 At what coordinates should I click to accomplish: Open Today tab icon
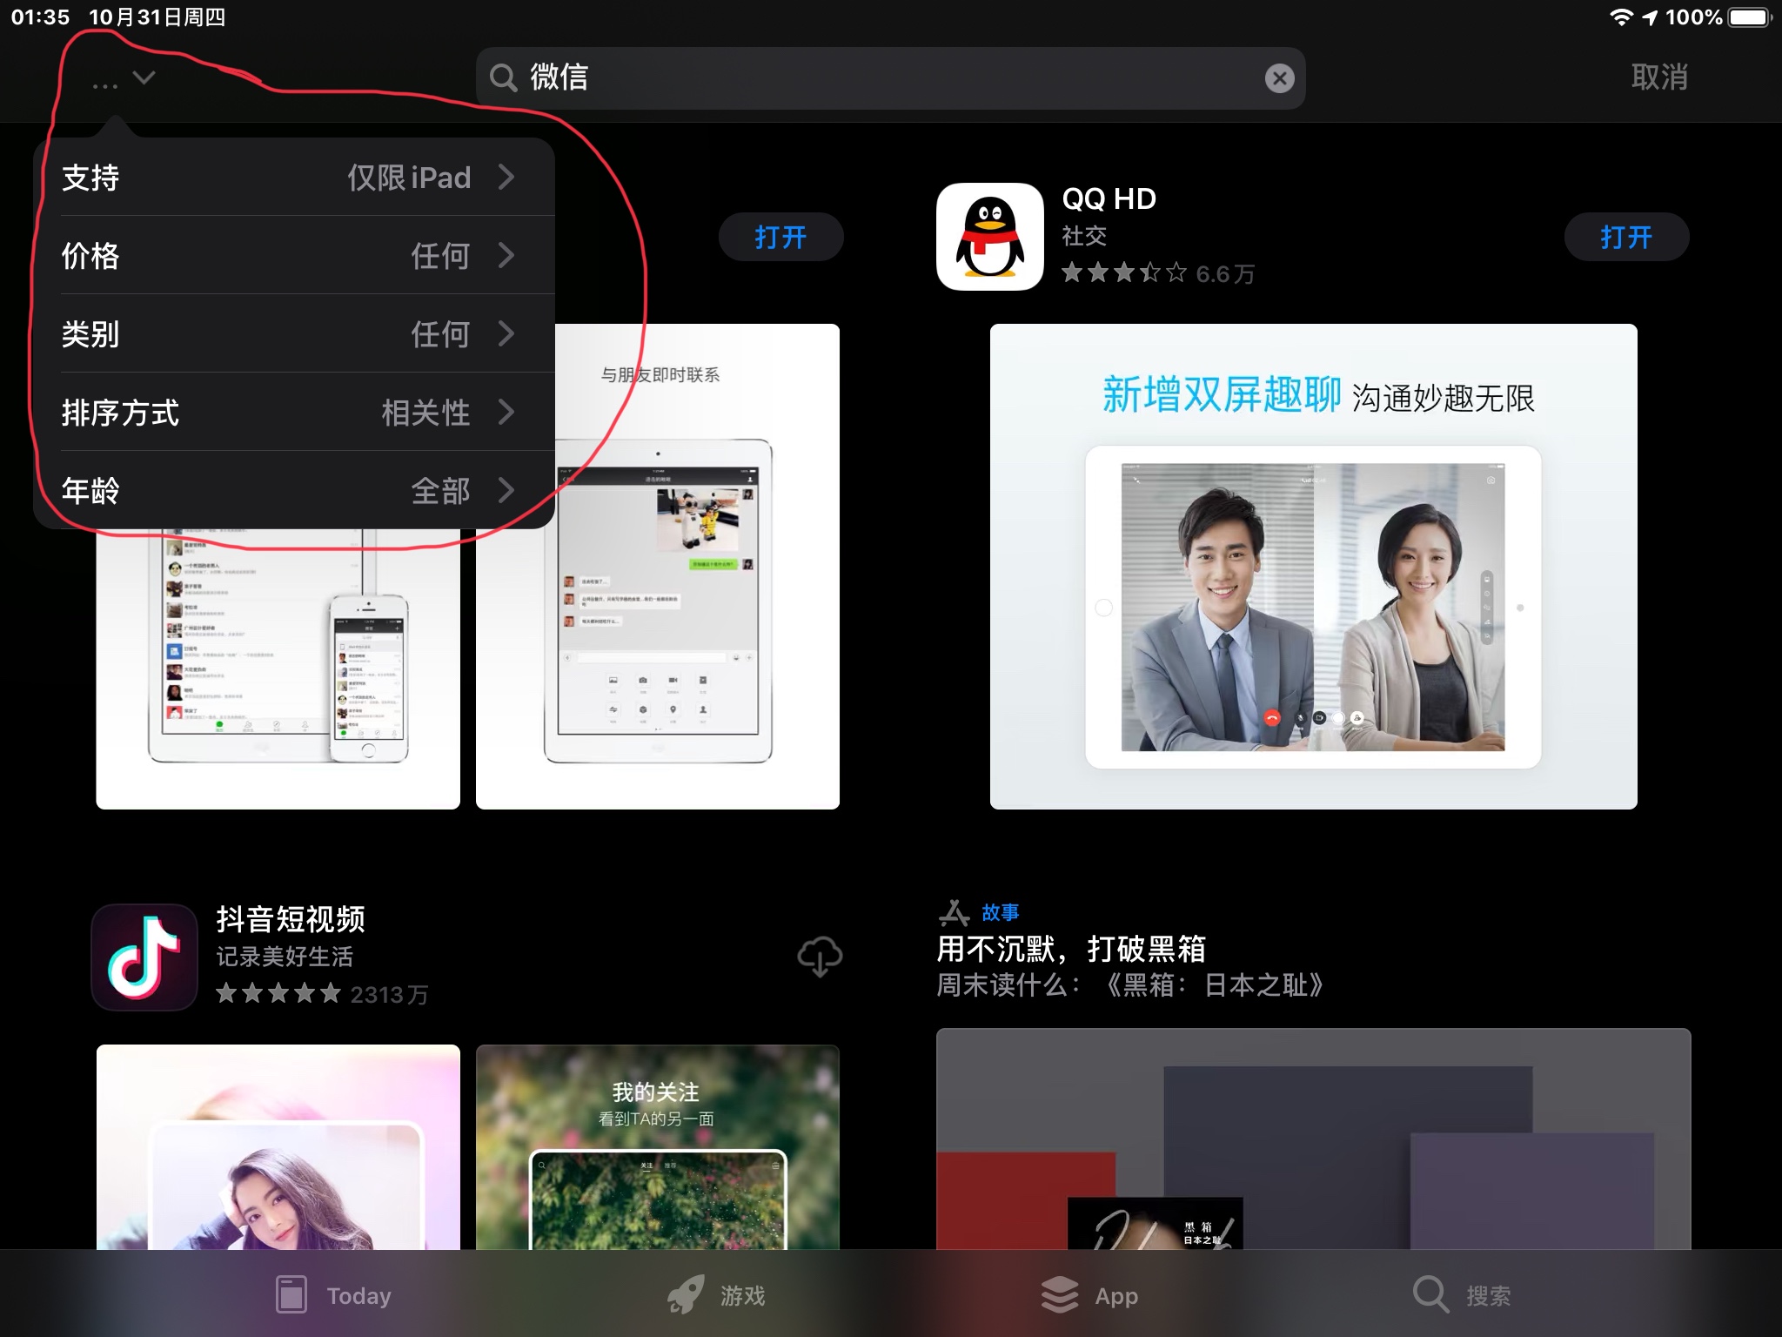tap(291, 1294)
